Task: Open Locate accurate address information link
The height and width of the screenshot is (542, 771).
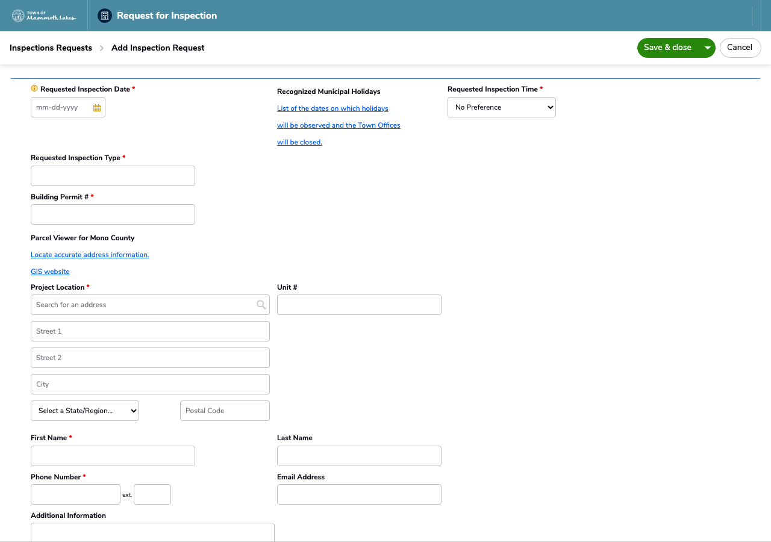Action: [x=90, y=255]
